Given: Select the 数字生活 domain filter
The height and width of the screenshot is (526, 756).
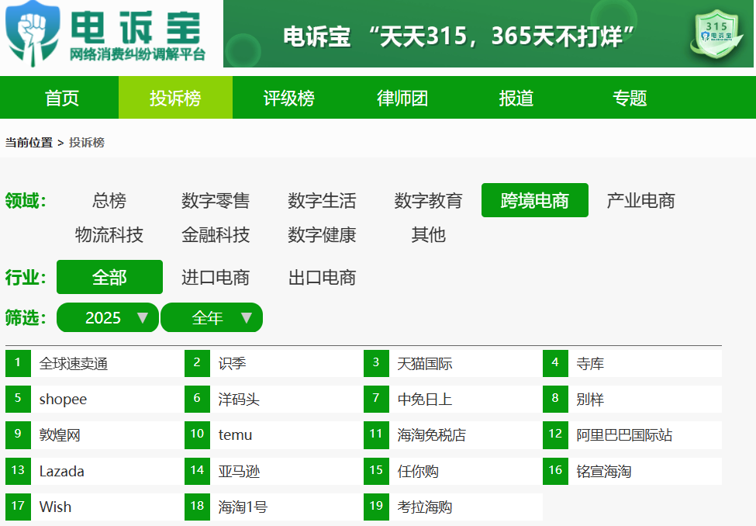Looking at the screenshot, I should (x=322, y=200).
